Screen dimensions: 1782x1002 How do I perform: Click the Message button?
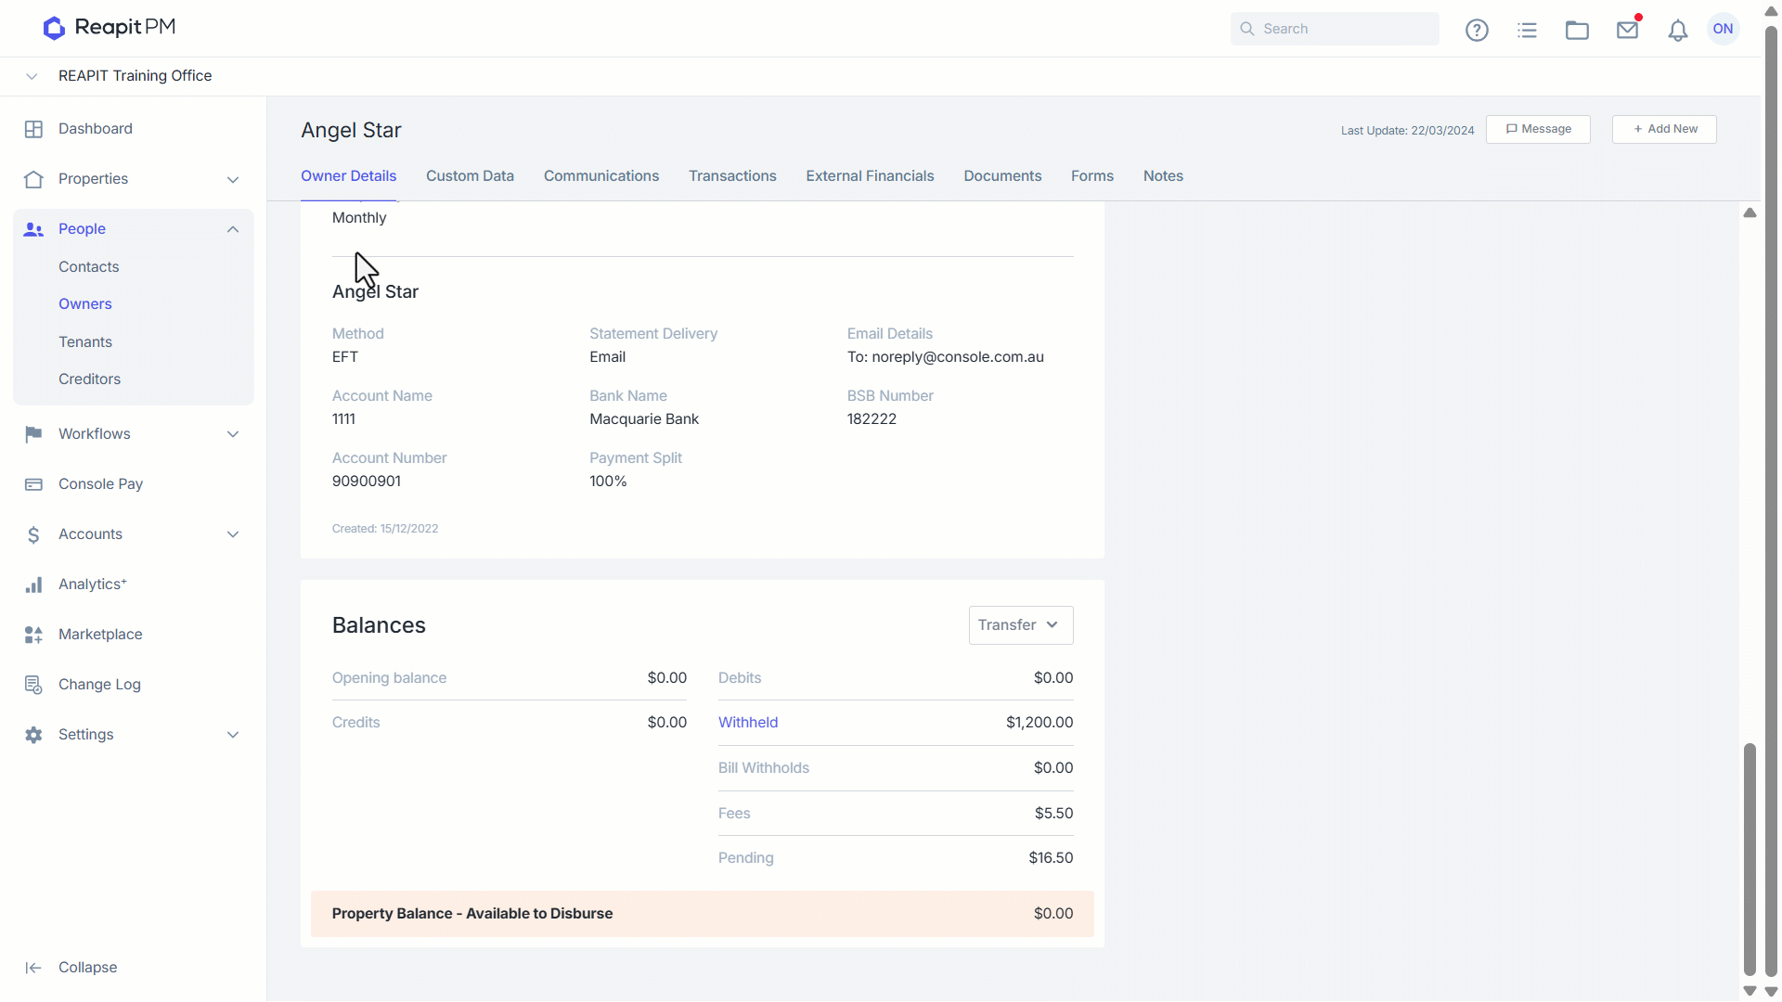pos(1538,129)
